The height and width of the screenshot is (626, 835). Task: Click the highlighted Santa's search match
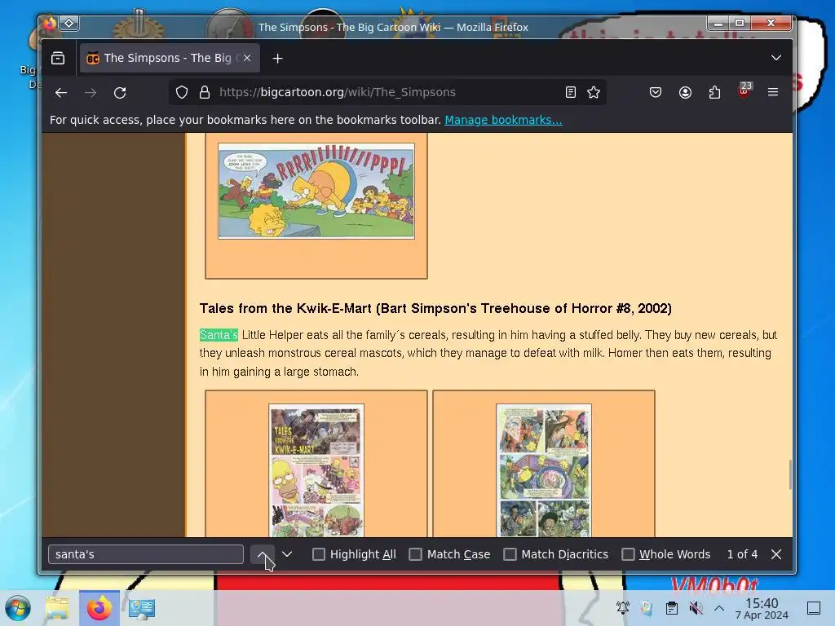click(219, 335)
